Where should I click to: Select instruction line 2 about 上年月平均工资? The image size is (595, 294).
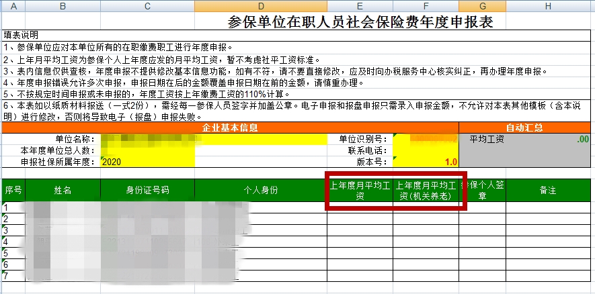(296, 60)
